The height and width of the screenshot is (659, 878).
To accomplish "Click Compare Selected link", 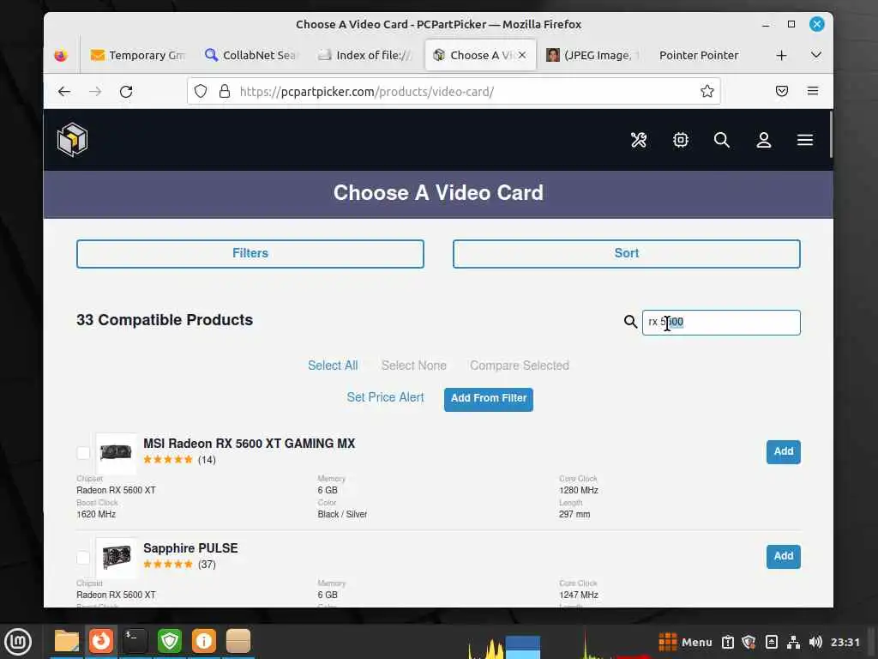I will coord(520,366).
